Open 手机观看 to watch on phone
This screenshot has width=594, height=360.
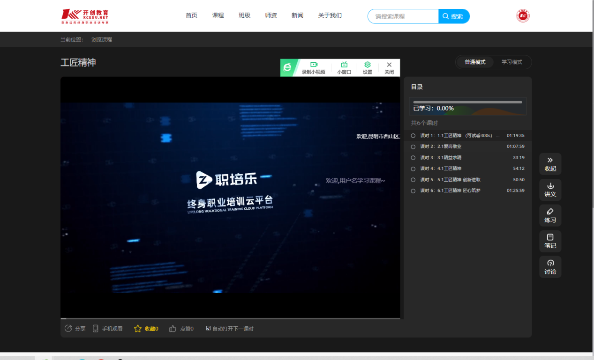click(x=108, y=329)
